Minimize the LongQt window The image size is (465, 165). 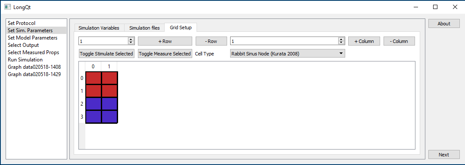point(415,7)
